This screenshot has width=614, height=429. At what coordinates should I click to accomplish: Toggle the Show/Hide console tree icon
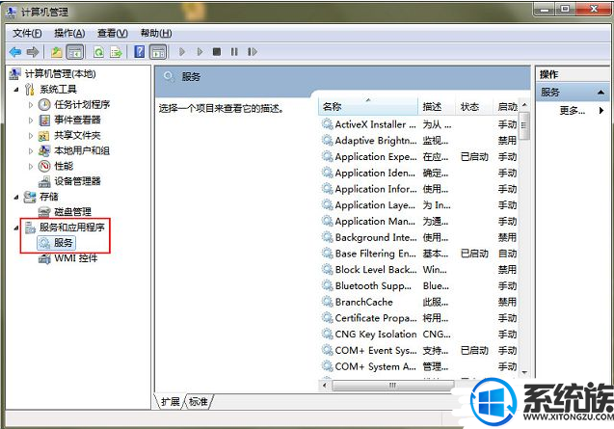tap(75, 52)
